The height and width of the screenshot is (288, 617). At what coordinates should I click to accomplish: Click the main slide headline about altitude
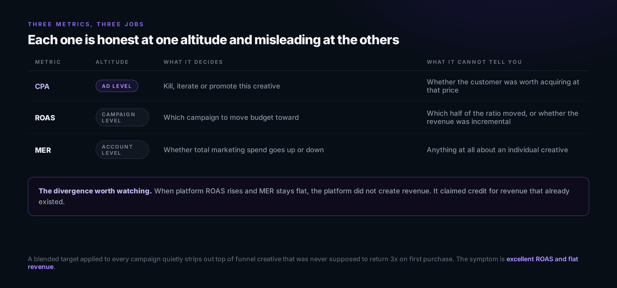pyautogui.click(x=213, y=40)
